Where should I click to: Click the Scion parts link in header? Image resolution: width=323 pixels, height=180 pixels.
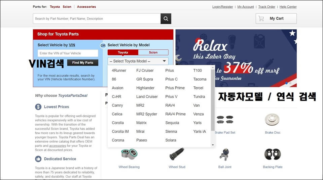tap(67, 7)
